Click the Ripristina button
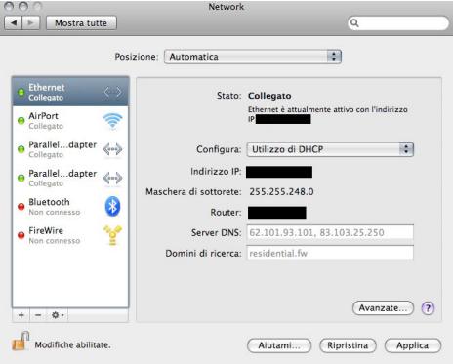Image resolution: width=453 pixels, height=364 pixels. click(348, 345)
